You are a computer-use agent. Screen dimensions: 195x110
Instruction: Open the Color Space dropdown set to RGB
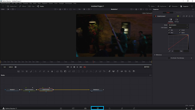(178, 28)
